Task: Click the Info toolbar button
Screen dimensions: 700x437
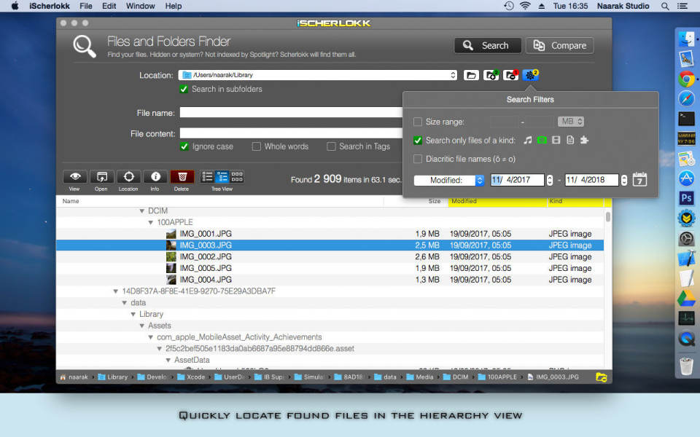Action: 155,177
